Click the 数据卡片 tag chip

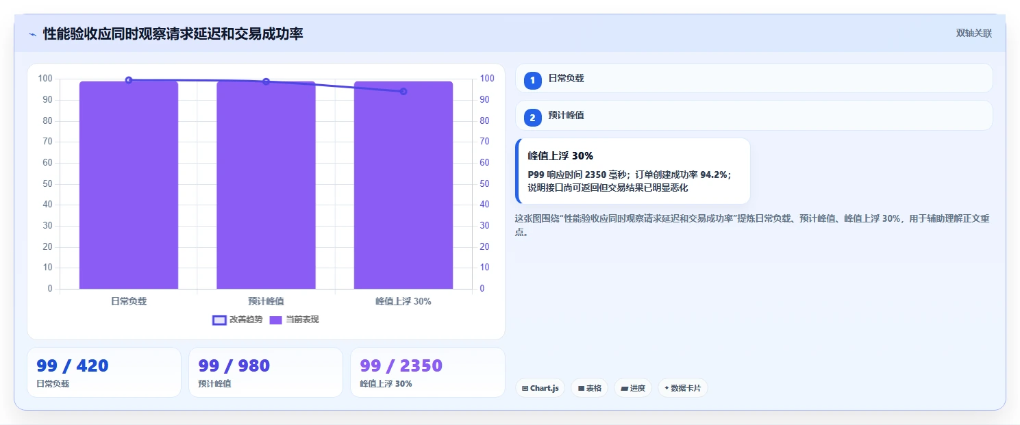(x=682, y=388)
